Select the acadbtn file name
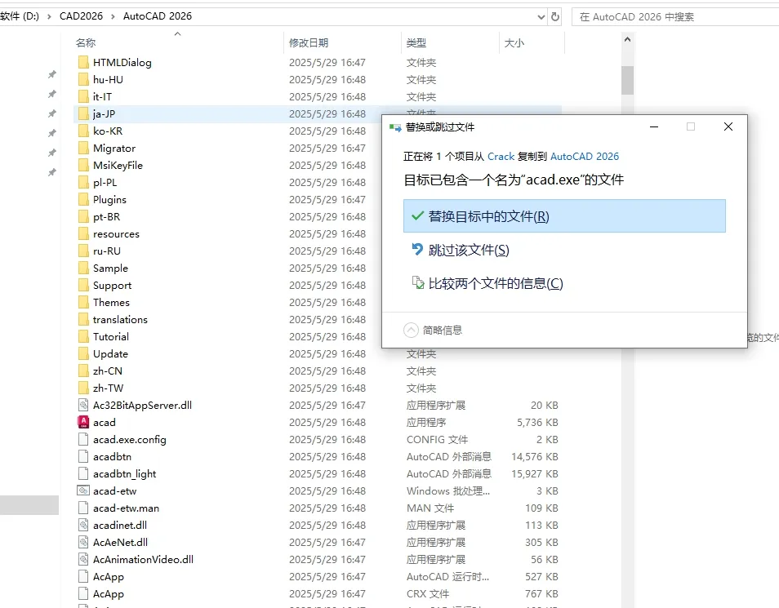Viewport: 779px width, 608px height. pos(113,456)
